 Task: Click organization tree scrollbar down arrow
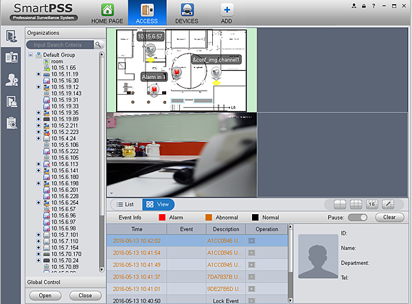pyautogui.click(x=102, y=270)
